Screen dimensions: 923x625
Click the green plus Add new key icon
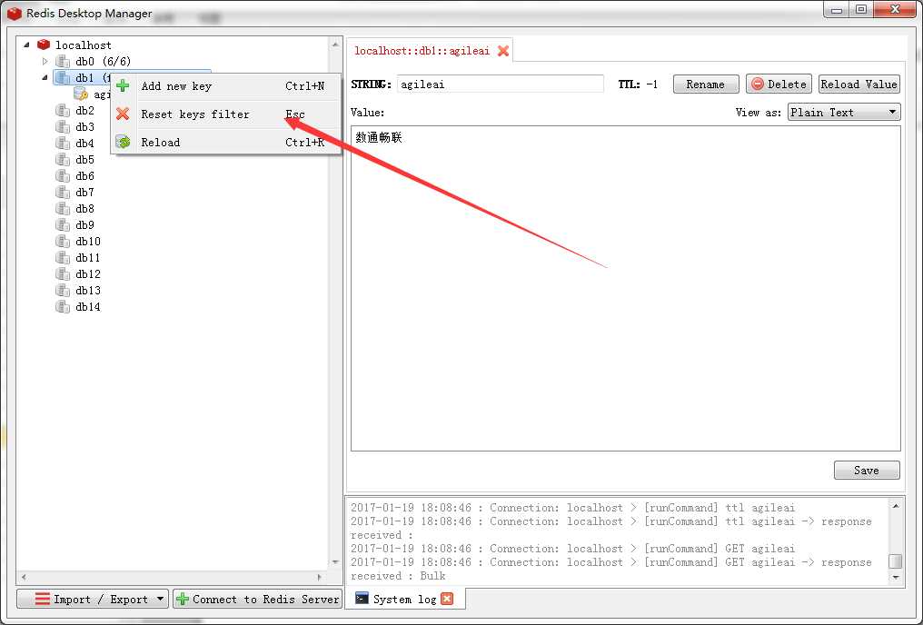coord(123,86)
